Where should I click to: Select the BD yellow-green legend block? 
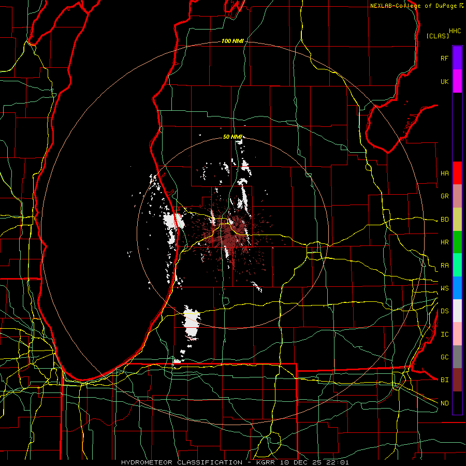tap(457, 219)
